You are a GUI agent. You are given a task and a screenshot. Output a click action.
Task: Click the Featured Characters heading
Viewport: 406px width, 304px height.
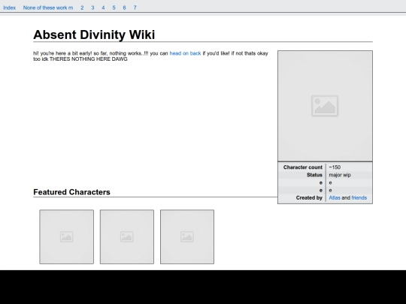coord(71,192)
